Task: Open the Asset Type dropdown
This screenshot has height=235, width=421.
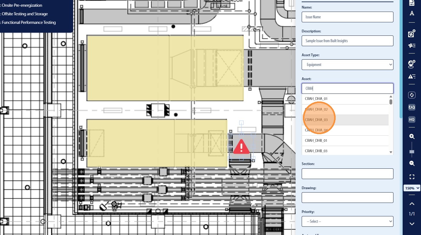Action: (x=347, y=64)
